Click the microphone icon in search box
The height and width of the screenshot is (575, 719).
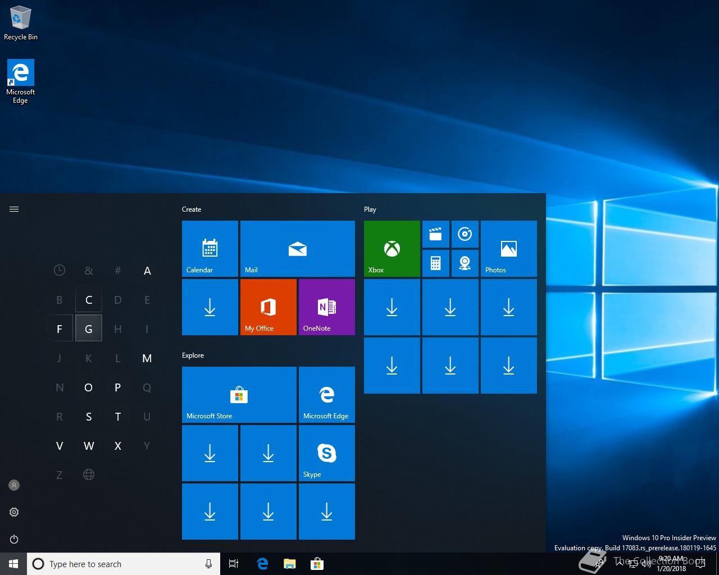tap(208, 564)
